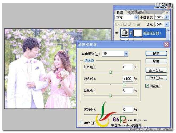176x133 pixels.
Task: Toggle lock position move icon
Action: coord(134,24)
